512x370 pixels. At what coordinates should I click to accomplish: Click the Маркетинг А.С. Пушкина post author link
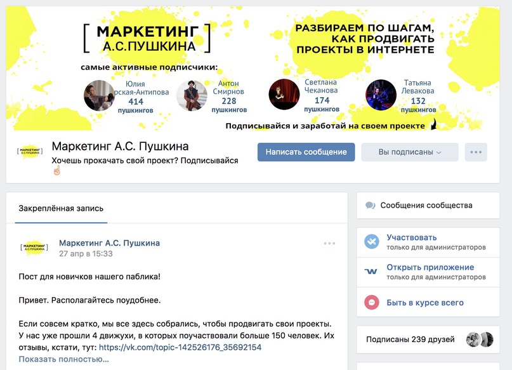[109, 243]
